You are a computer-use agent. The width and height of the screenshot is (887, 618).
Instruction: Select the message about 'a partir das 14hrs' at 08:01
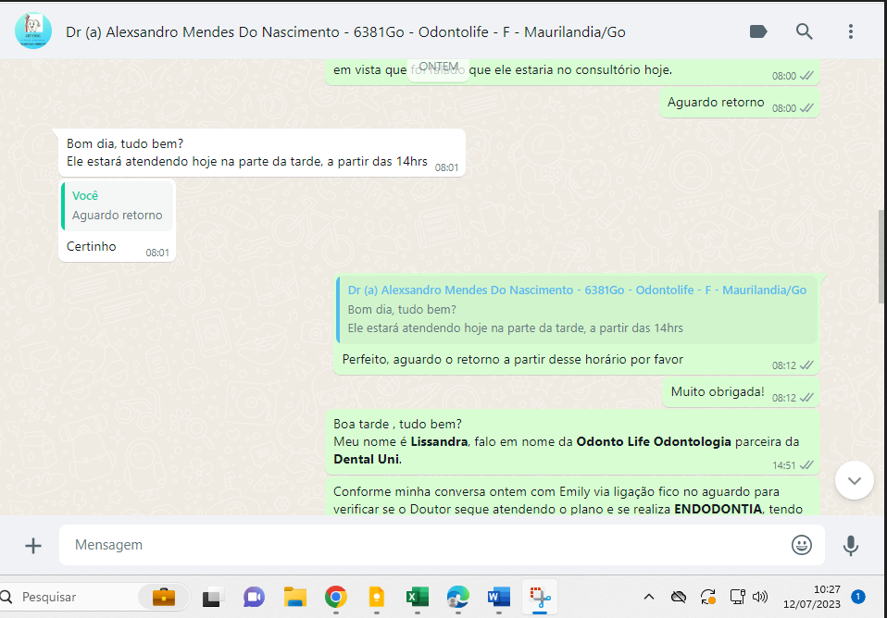point(261,153)
